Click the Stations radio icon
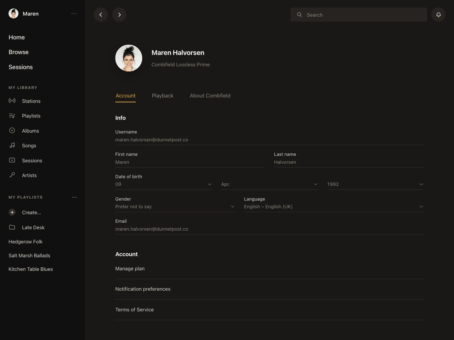The width and height of the screenshot is (454, 340). point(12,101)
